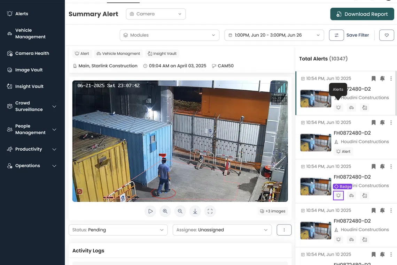Open the kebab menu on the third alert card
The image size is (397, 265).
tap(391, 166)
